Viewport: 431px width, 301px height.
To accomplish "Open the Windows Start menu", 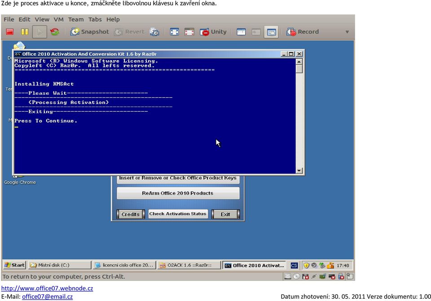I will 14,265.
